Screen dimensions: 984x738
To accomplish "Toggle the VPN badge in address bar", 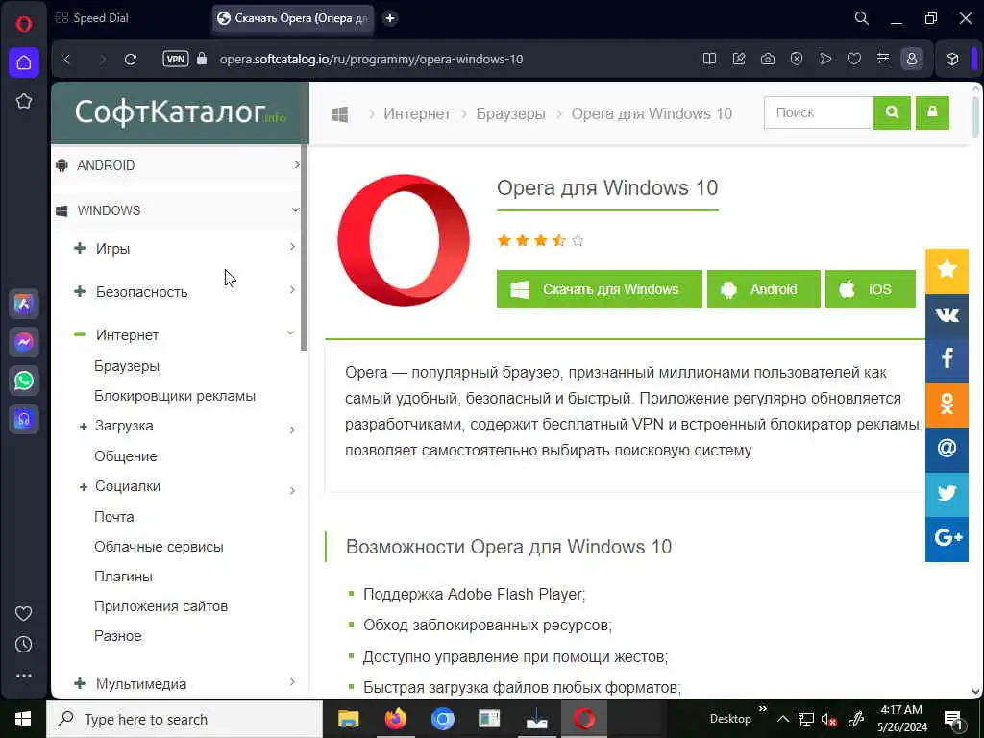I will tap(175, 59).
